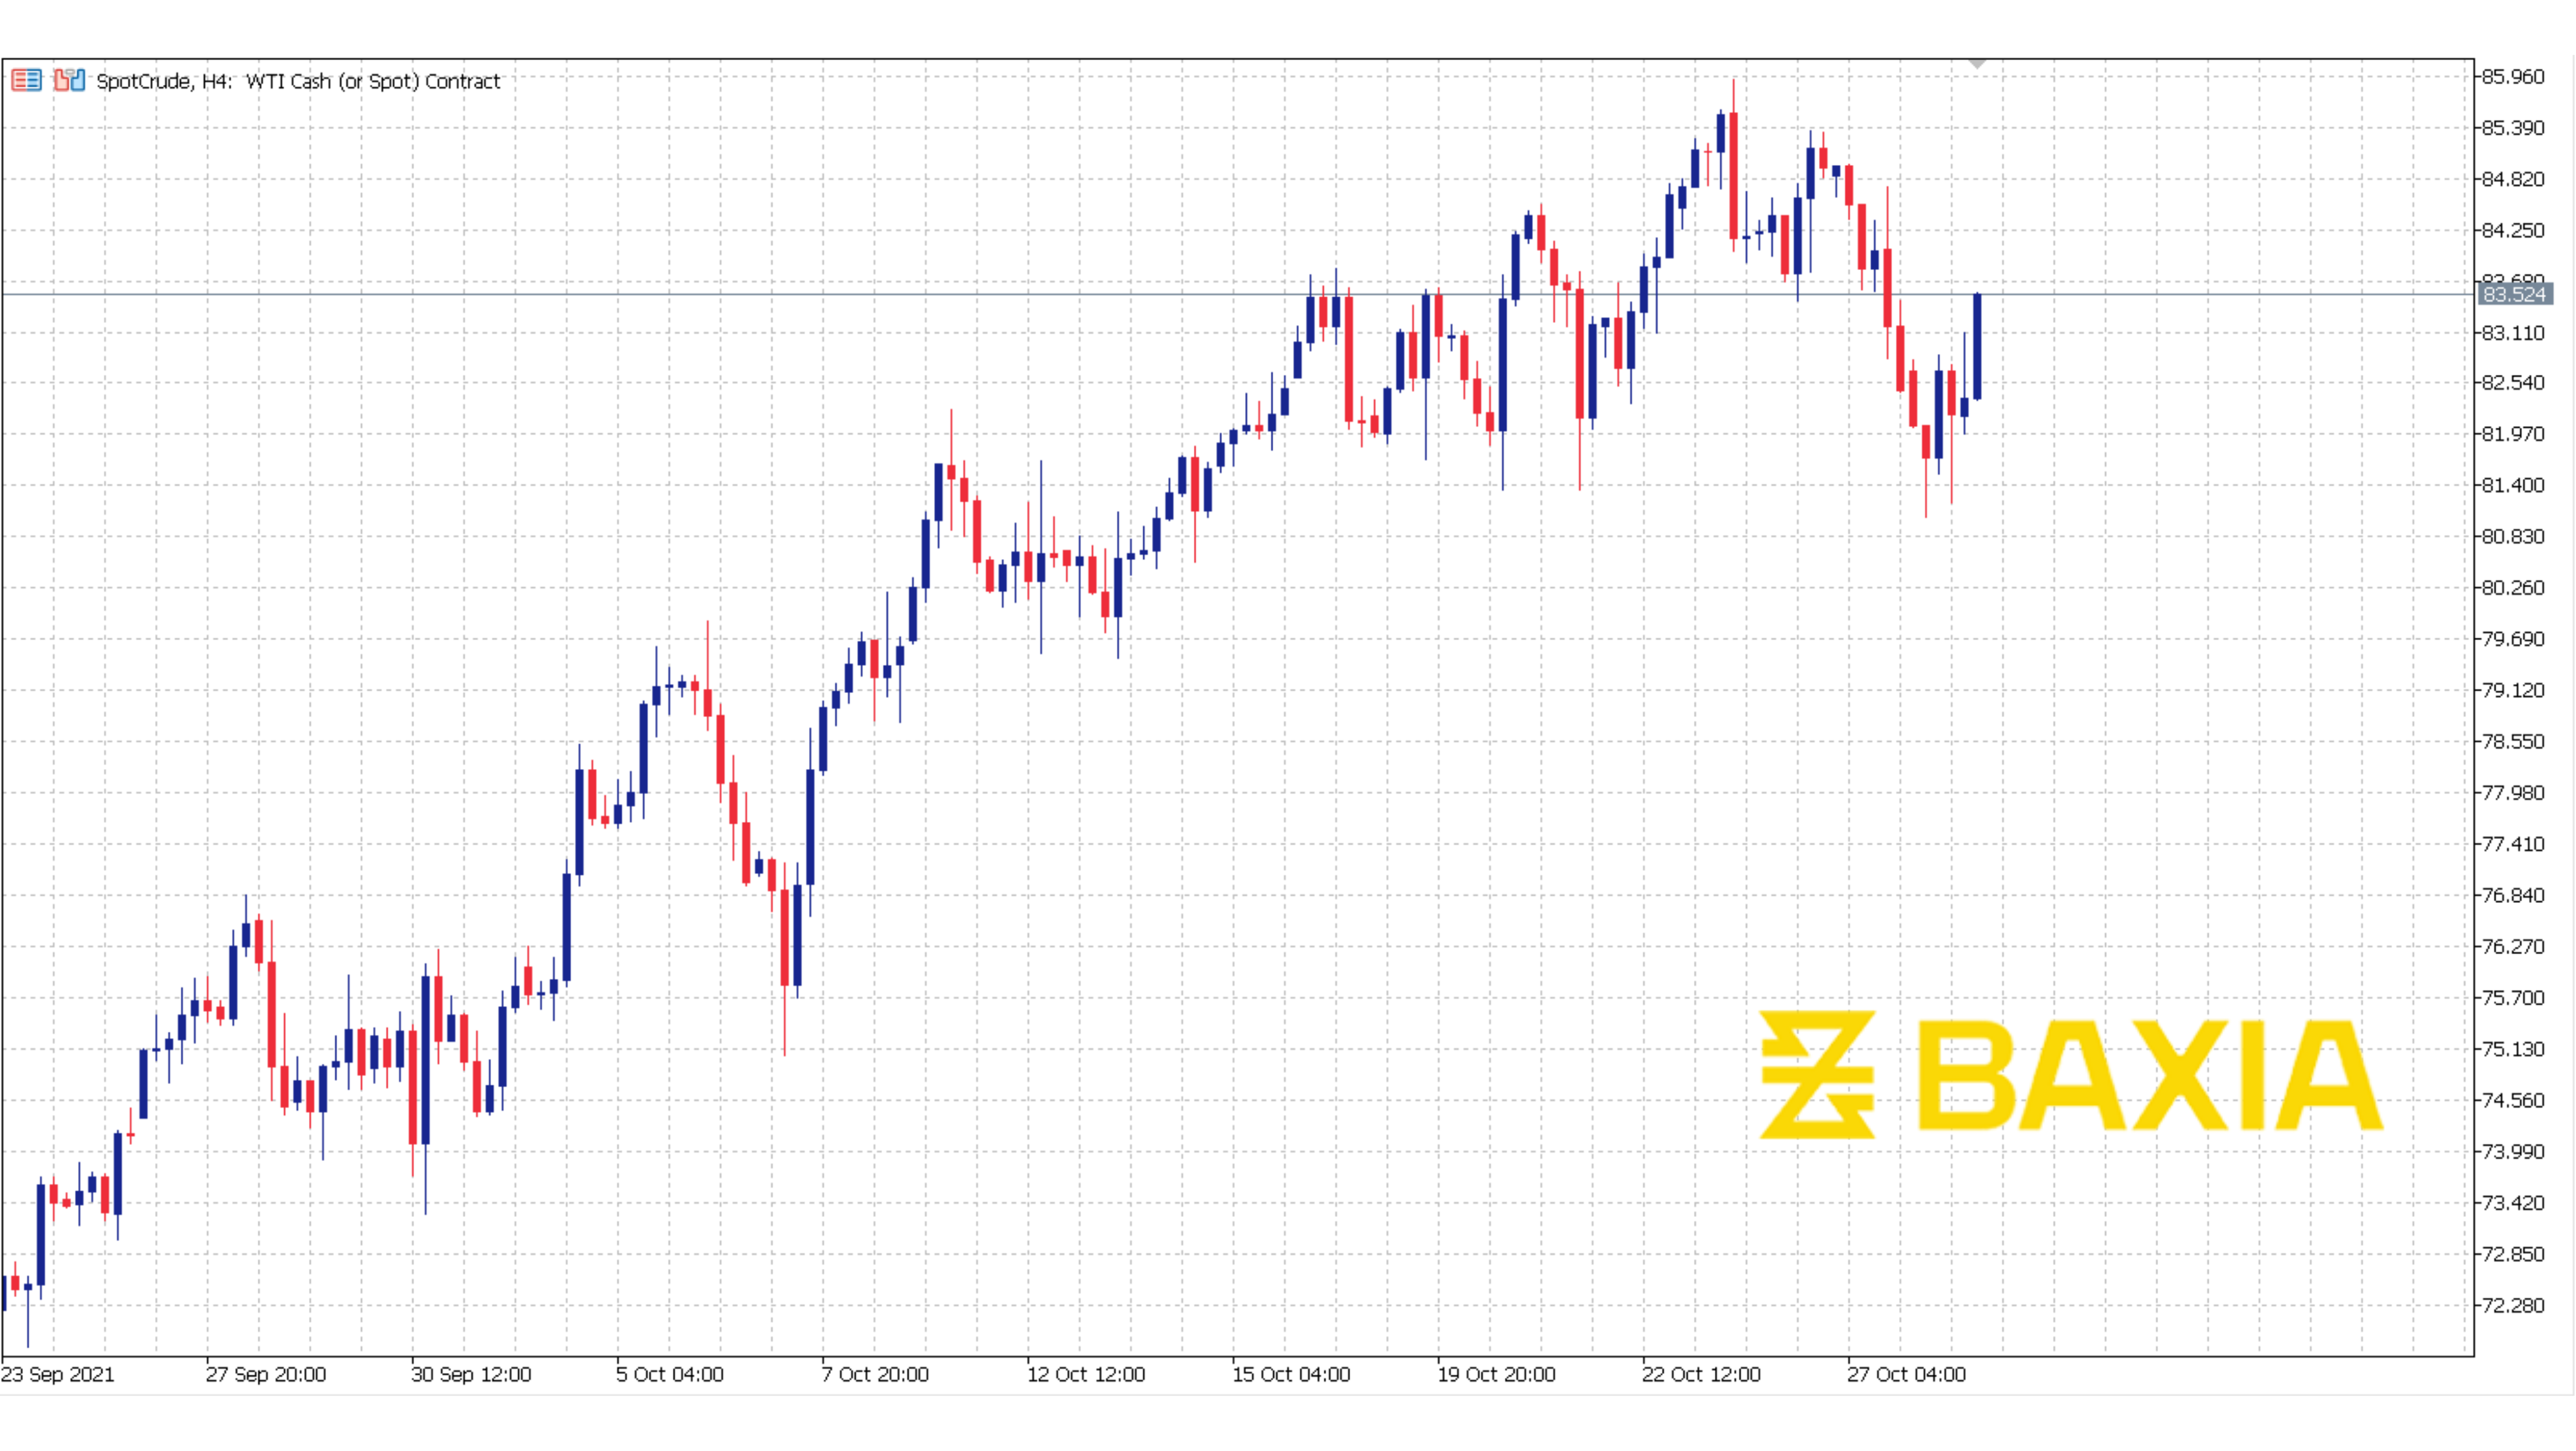Click the 73.420 price scale value
2576x1451 pixels.
2513,1203
